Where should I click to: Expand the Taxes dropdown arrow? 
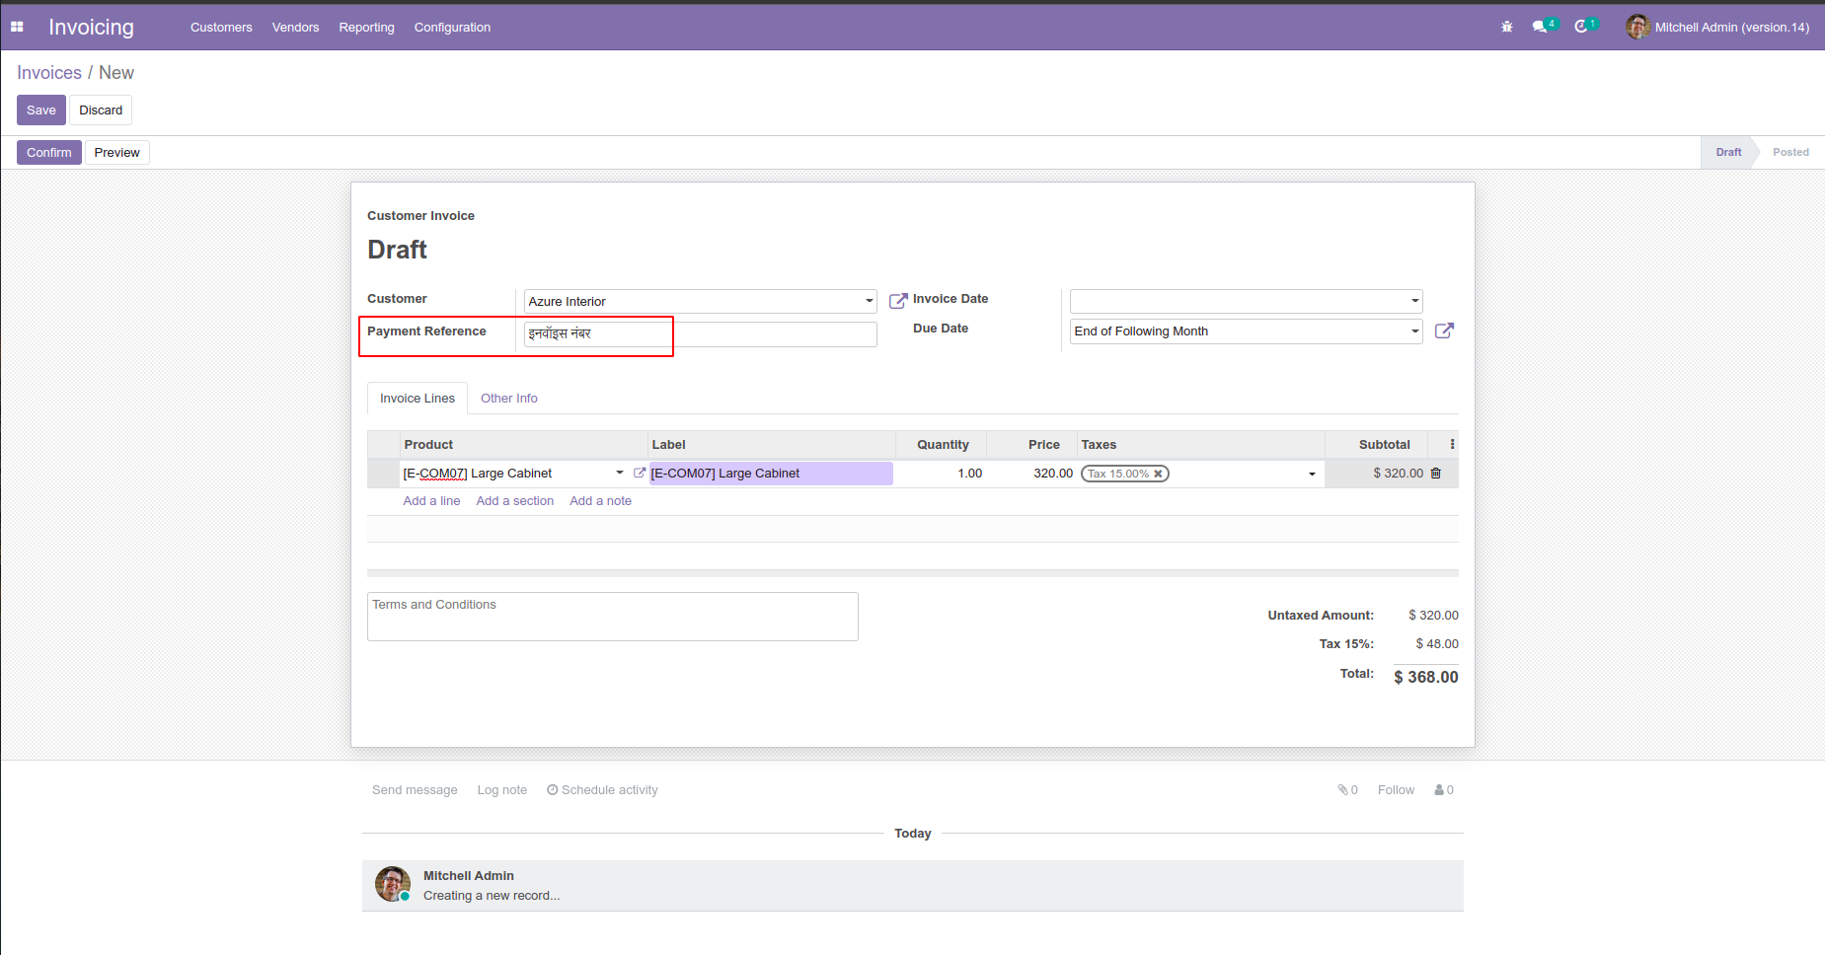point(1312,475)
